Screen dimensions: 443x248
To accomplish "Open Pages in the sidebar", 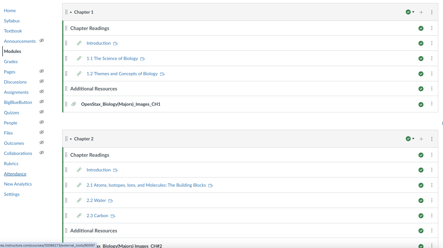I will pos(9,72).
